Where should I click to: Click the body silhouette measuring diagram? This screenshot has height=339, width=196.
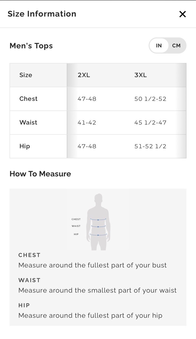(x=98, y=222)
